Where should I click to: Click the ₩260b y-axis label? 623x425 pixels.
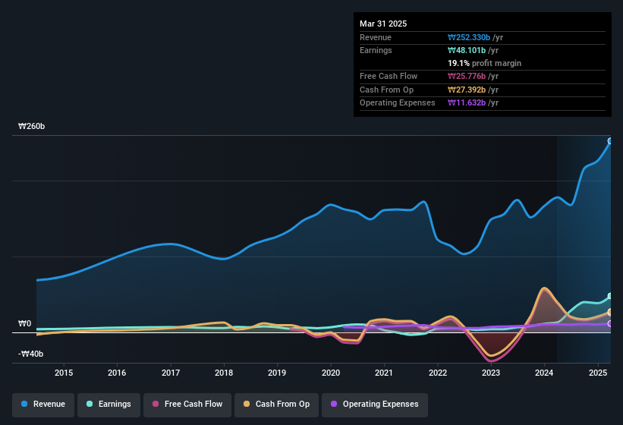pyautogui.click(x=32, y=126)
